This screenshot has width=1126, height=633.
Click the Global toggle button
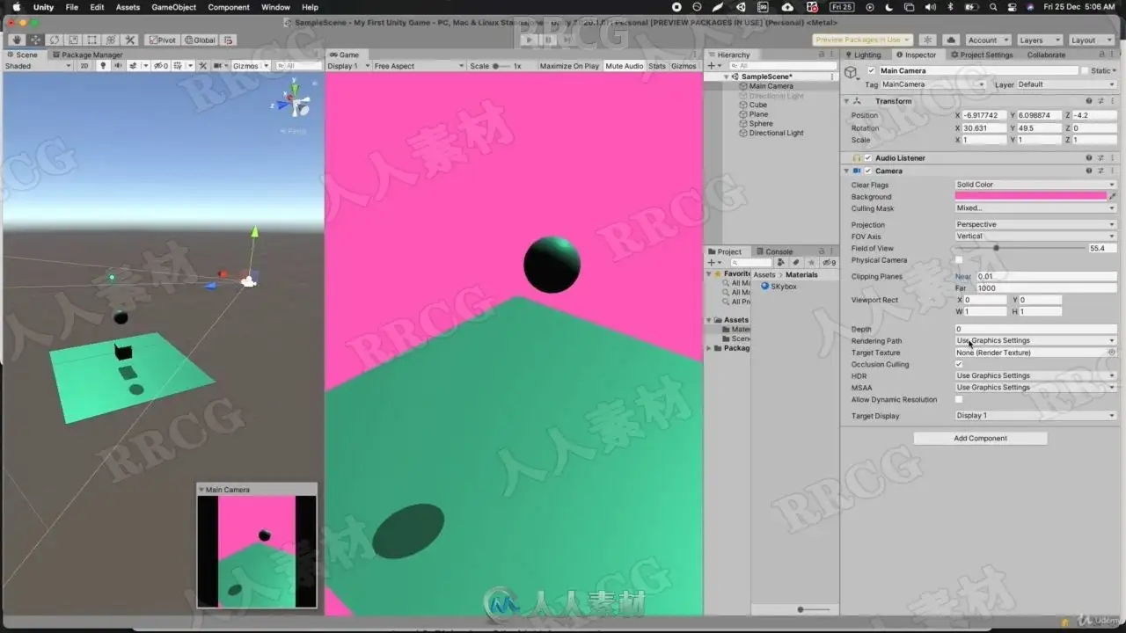click(199, 40)
